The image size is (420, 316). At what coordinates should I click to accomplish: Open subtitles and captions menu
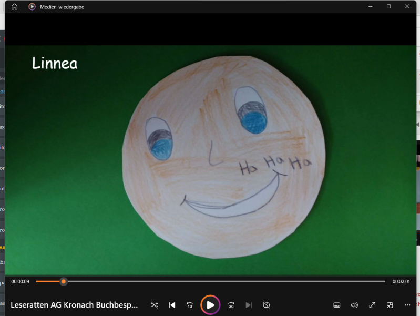tap(337, 305)
